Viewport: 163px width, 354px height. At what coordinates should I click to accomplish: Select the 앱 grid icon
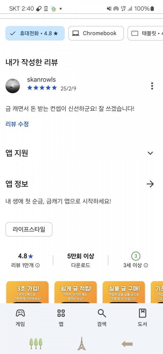click(x=61, y=313)
